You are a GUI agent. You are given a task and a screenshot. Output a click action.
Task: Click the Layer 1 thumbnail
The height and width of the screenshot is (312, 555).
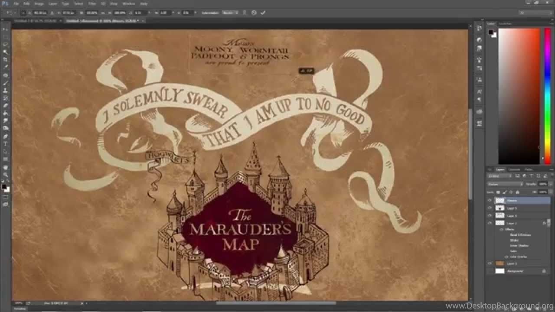tap(500, 263)
